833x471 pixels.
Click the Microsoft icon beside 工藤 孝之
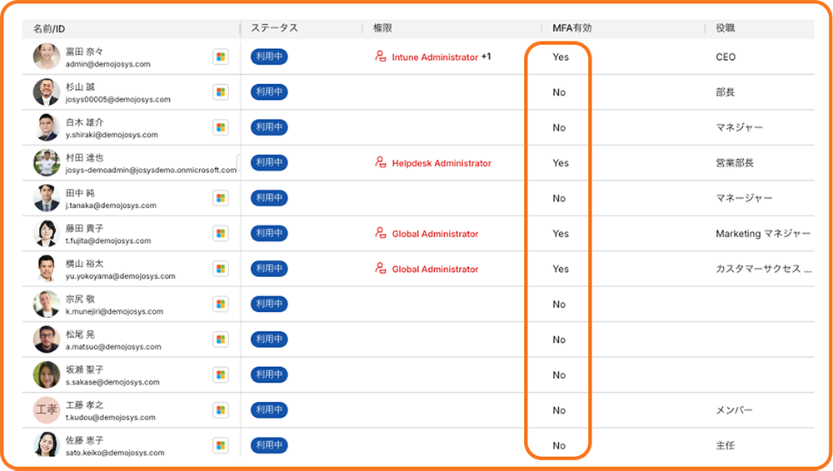(221, 410)
